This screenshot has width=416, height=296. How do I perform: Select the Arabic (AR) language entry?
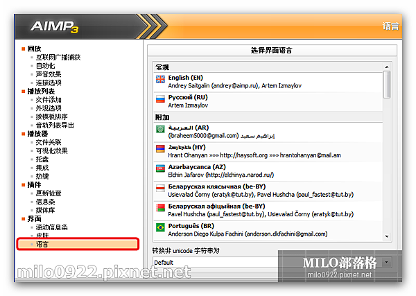[268, 132]
